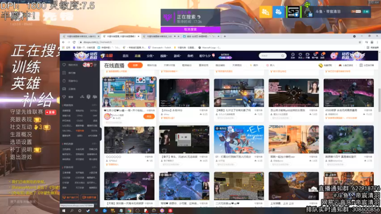Open Chrome icon on Windows taskbar
381x214 pixels.
click(129, 211)
